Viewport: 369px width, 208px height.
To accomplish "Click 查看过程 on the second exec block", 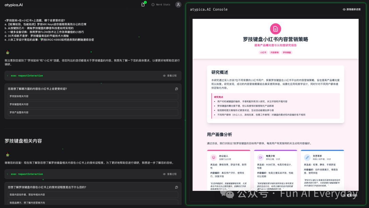I will (x=170, y=174).
